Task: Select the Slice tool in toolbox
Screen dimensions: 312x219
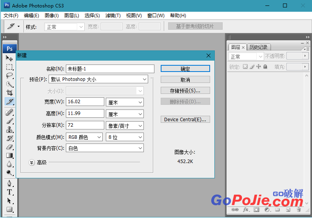Action: pos(9,101)
